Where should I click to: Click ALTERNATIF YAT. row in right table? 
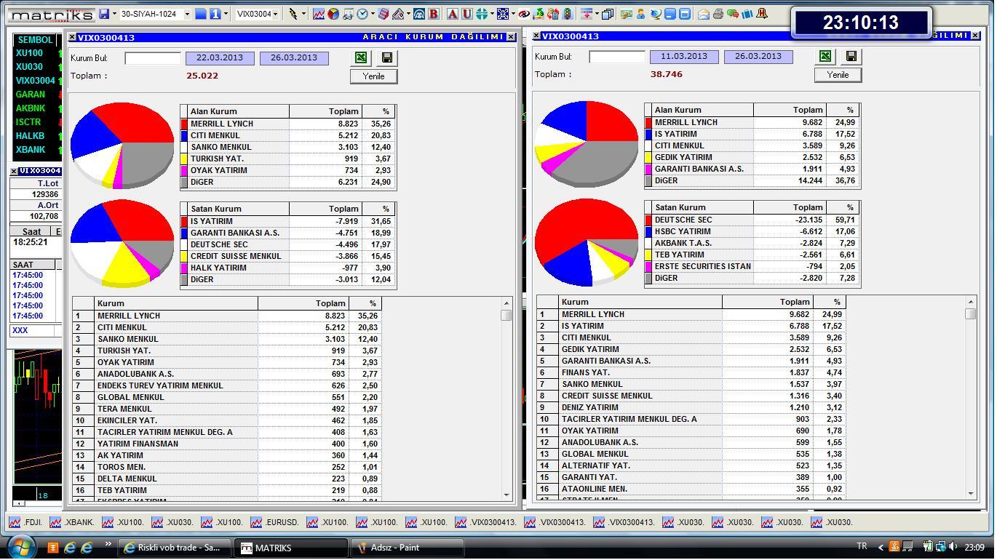click(x=691, y=465)
